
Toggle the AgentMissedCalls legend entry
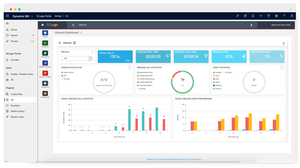[x=145, y=72]
